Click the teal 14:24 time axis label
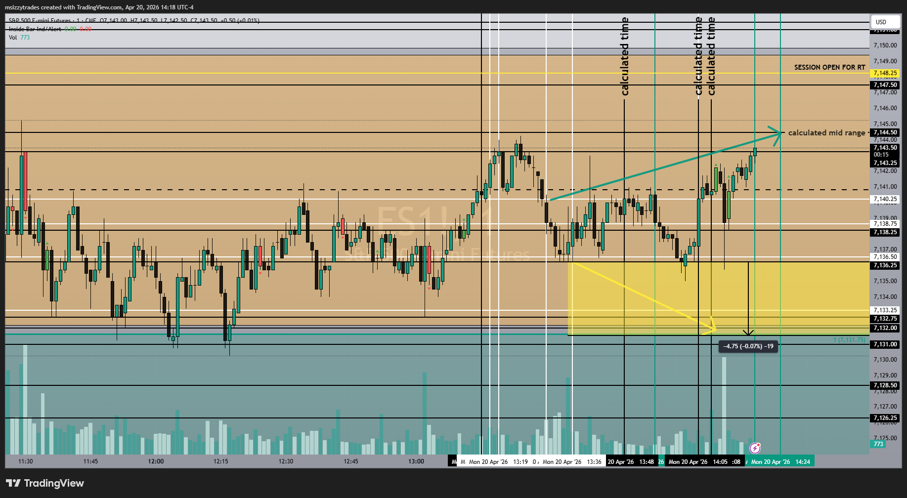Image resolution: width=907 pixels, height=498 pixels. (x=780, y=461)
